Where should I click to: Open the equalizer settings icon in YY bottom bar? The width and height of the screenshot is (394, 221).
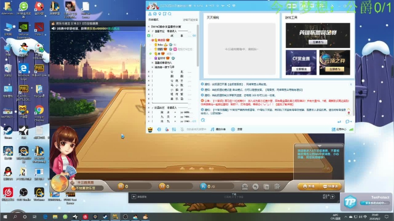pos(174,129)
